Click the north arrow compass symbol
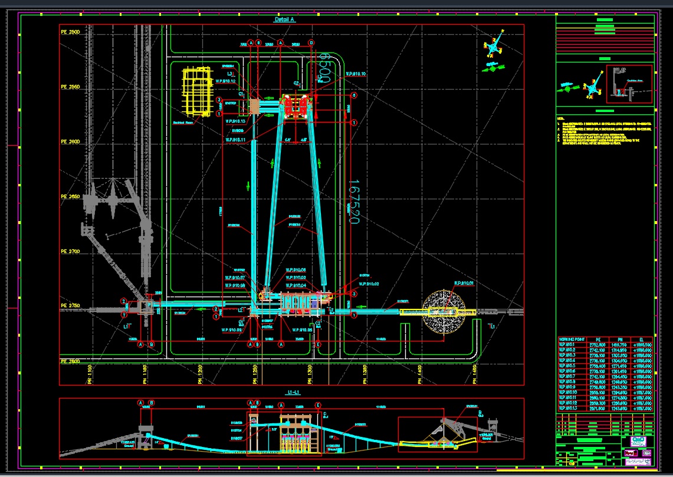Screen dimensions: 673x477 493,46
